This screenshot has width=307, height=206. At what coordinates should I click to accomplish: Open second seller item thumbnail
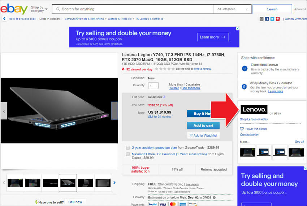pos(264,152)
